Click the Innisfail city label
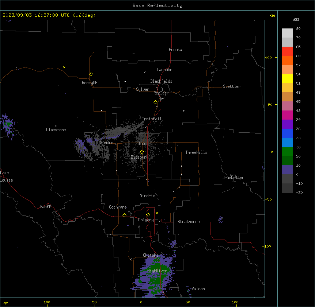The image size is (315, 307). 152,119
